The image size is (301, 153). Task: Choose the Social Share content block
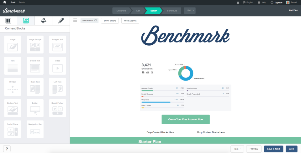(x=13, y=130)
